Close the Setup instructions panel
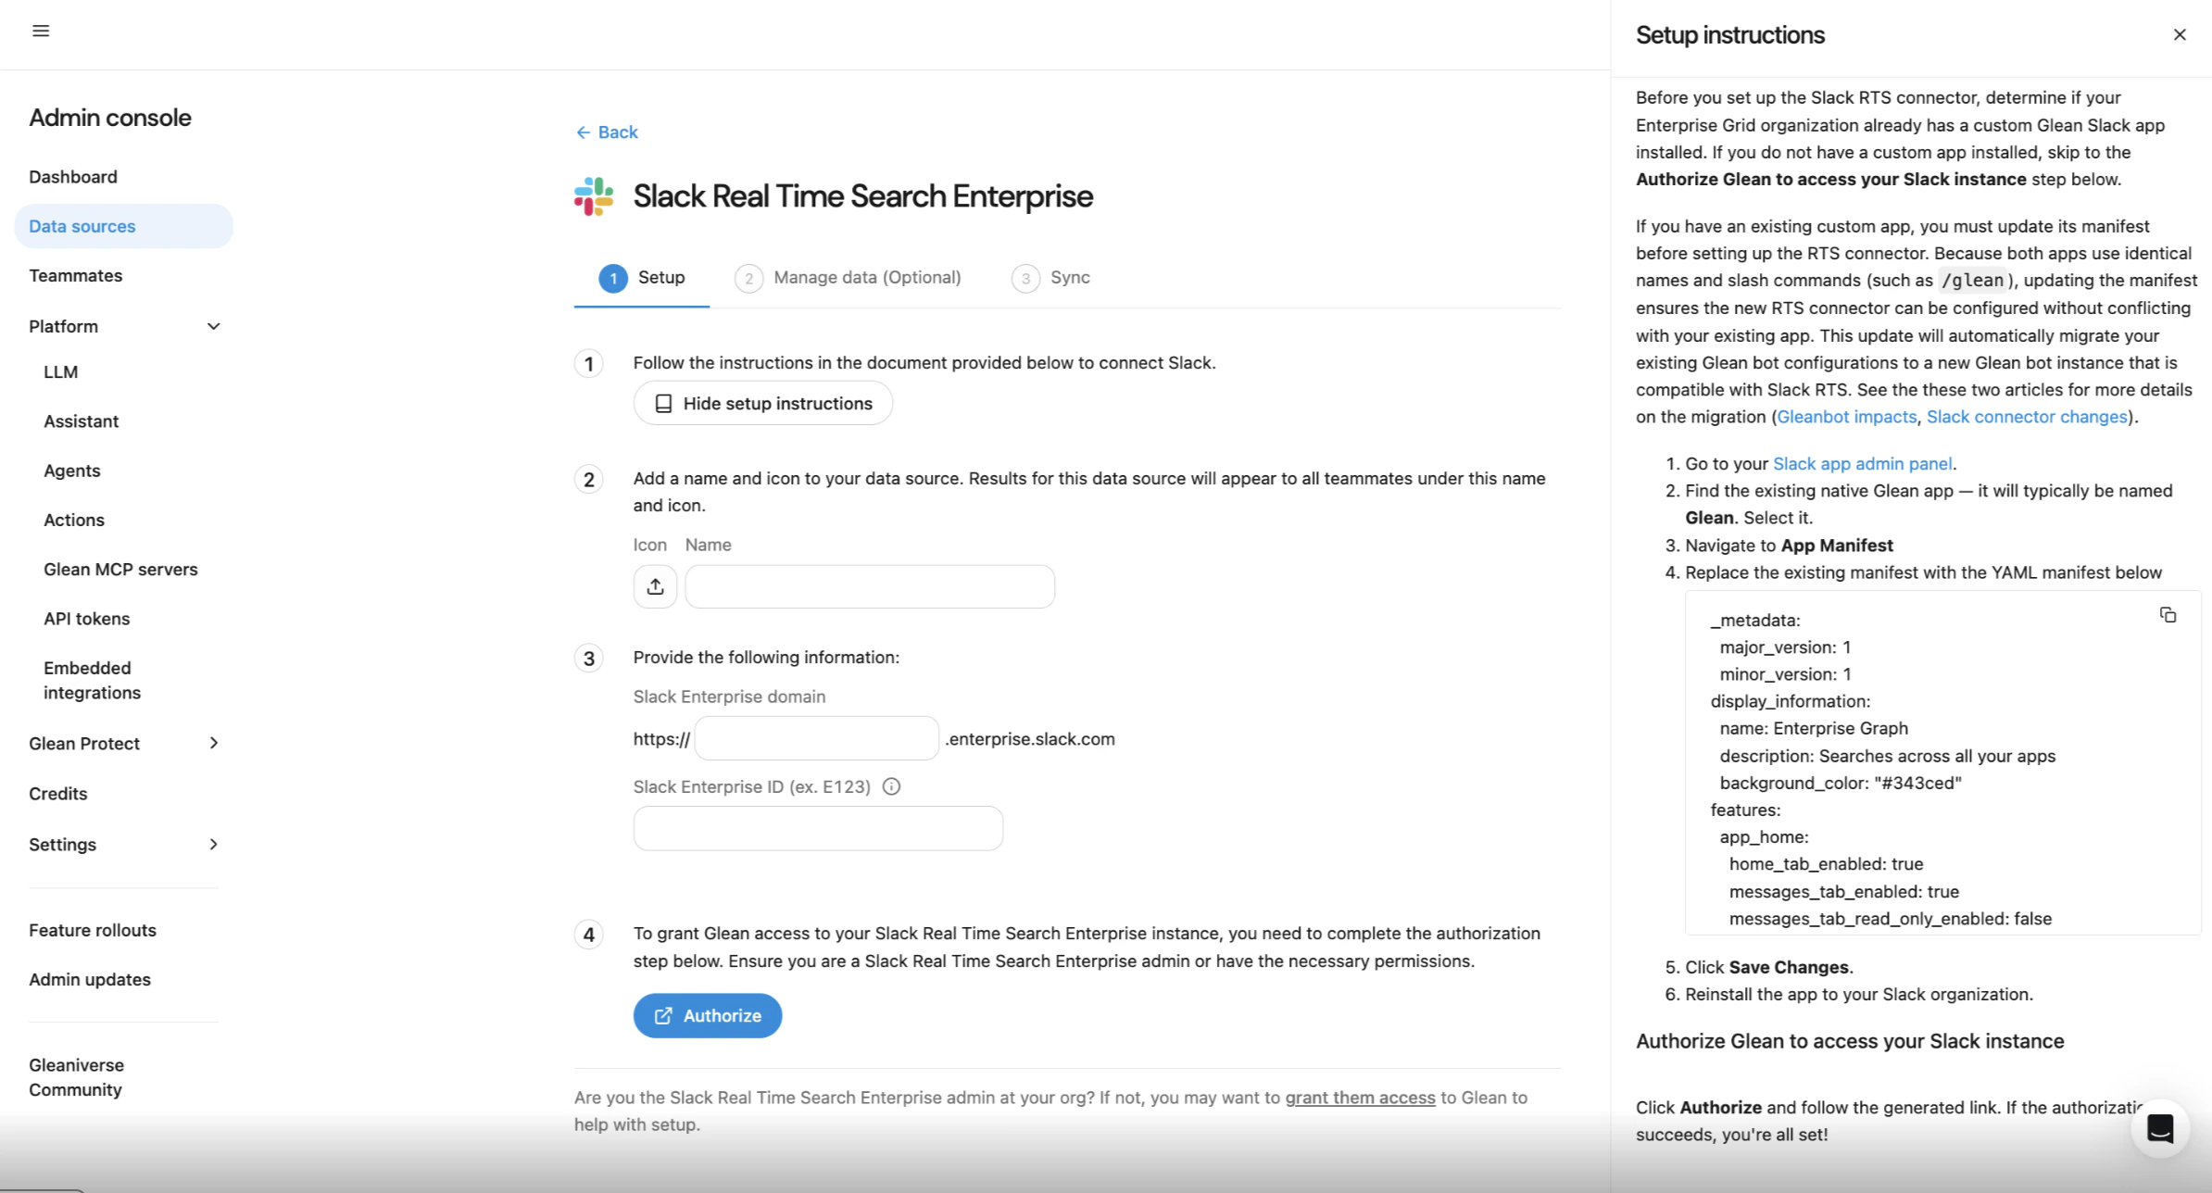 click(x=2180, y=34)
